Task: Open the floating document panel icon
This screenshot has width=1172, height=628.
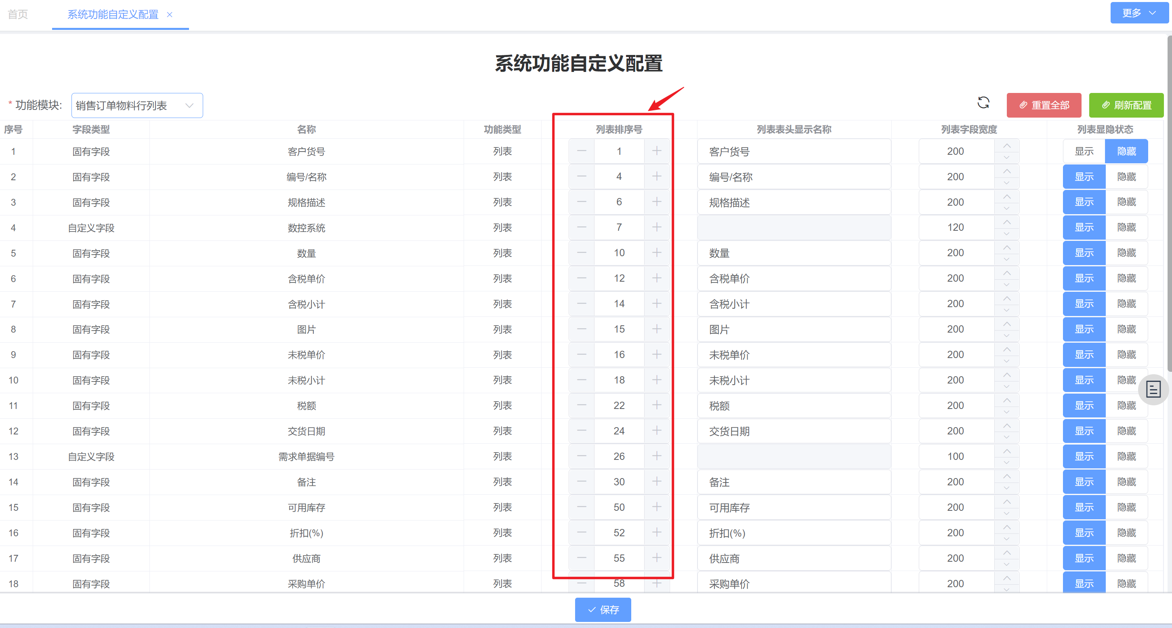Action: (x=1153, y=390)
